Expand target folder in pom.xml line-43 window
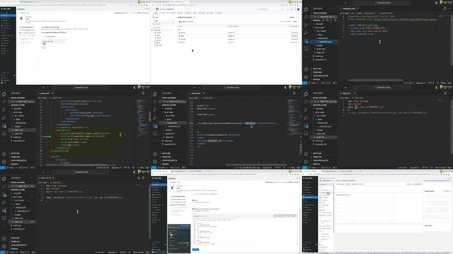The width and height of the screenshot is (453, 254). (x=18, y=126)
